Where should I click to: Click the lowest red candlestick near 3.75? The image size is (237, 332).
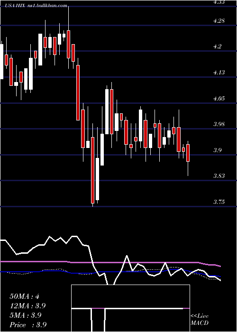(93, 170)
